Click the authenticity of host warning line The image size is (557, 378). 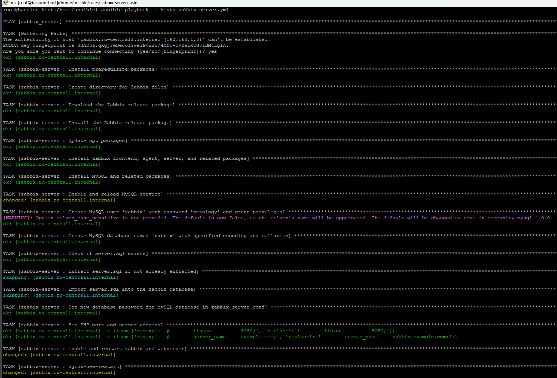(137, 40)
